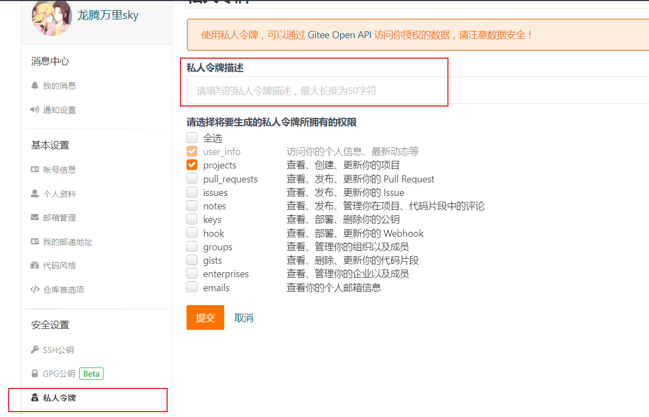This screenshot has width=649, height=417.
Task: Tick the keys permission checkbox
Action: click(192, 219)
